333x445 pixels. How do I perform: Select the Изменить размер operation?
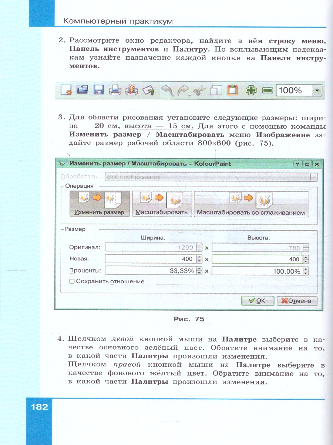tap(100, 204)
